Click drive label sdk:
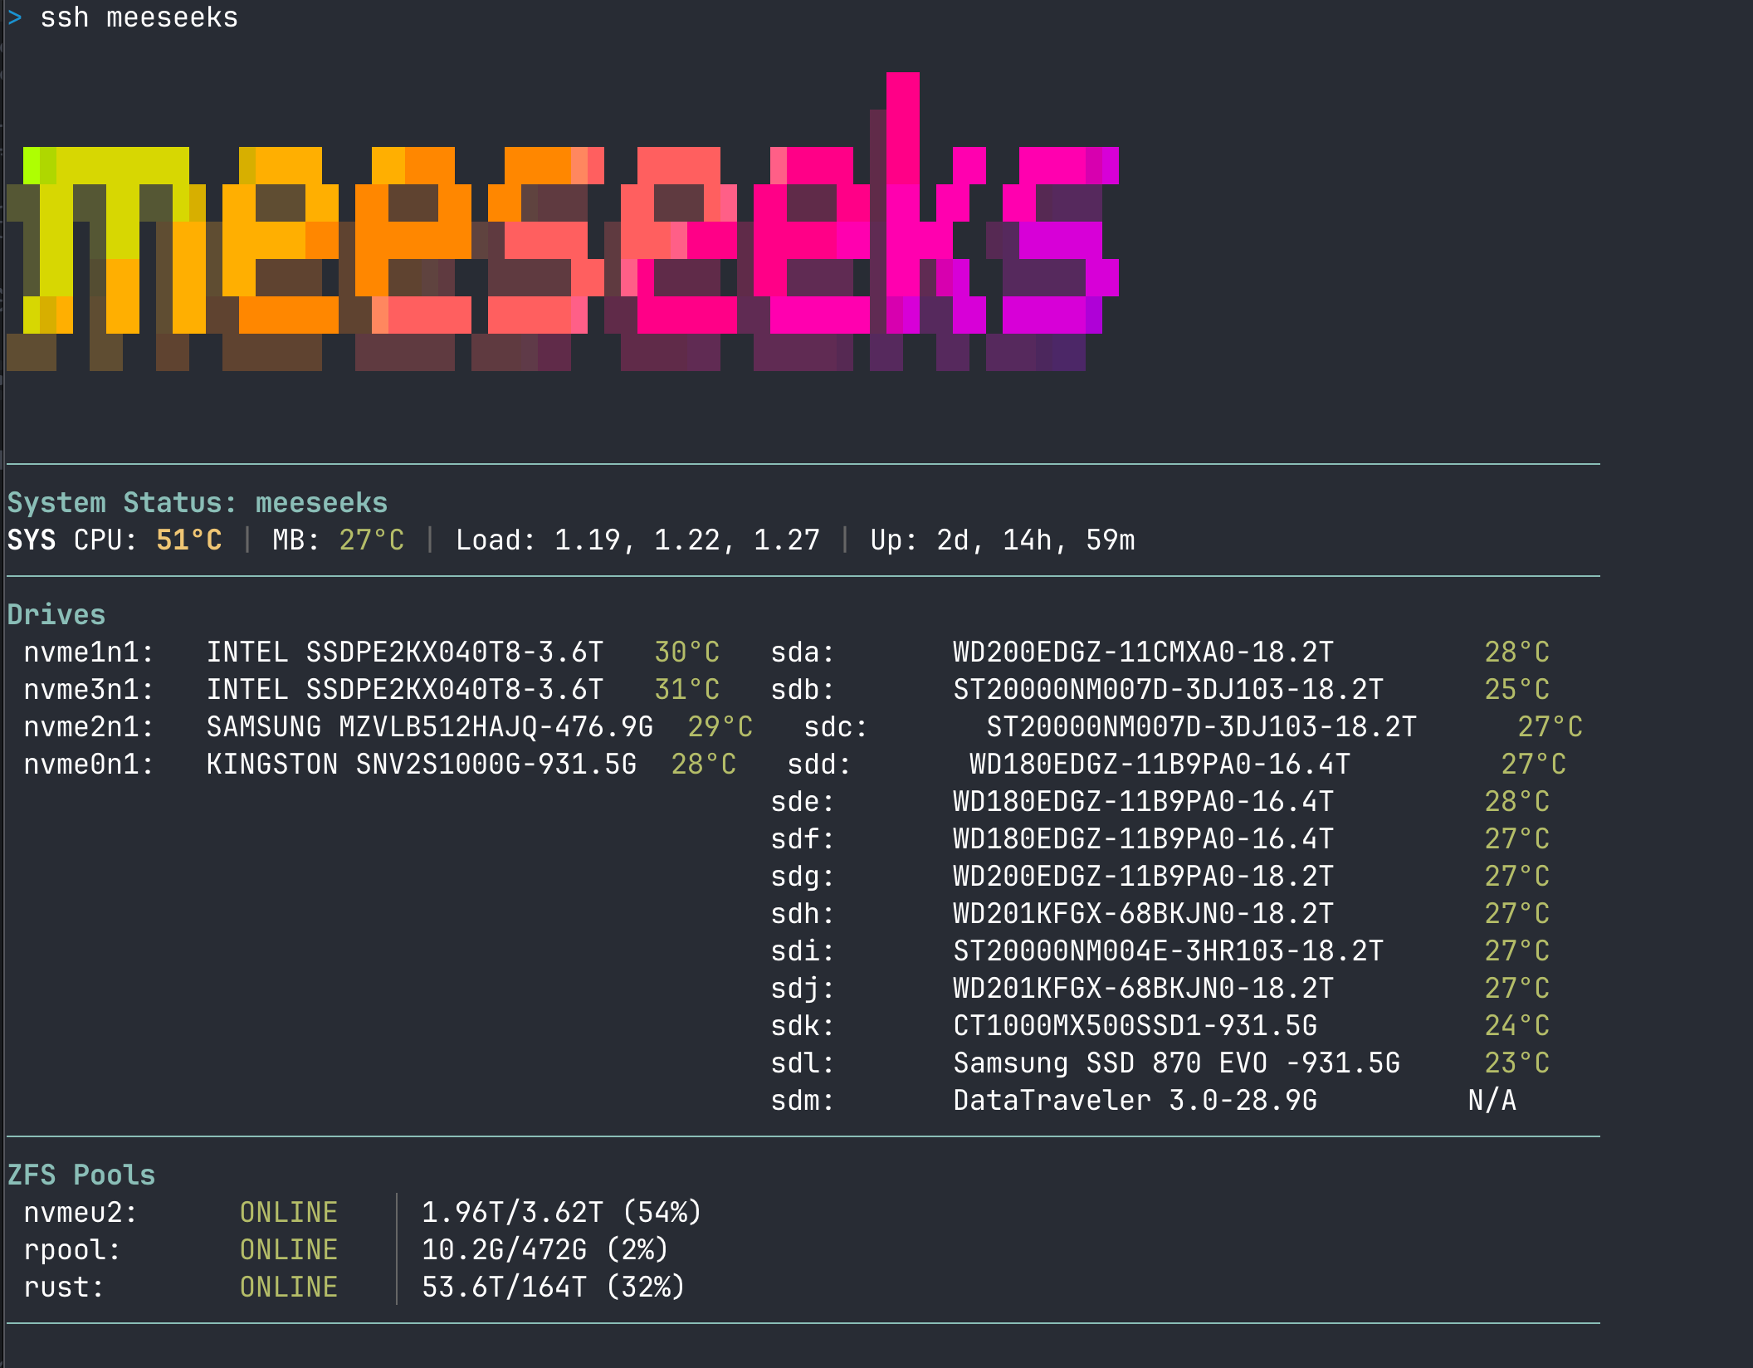The width and height of the screenshot is (1753, 1368). click(803, 1026)
